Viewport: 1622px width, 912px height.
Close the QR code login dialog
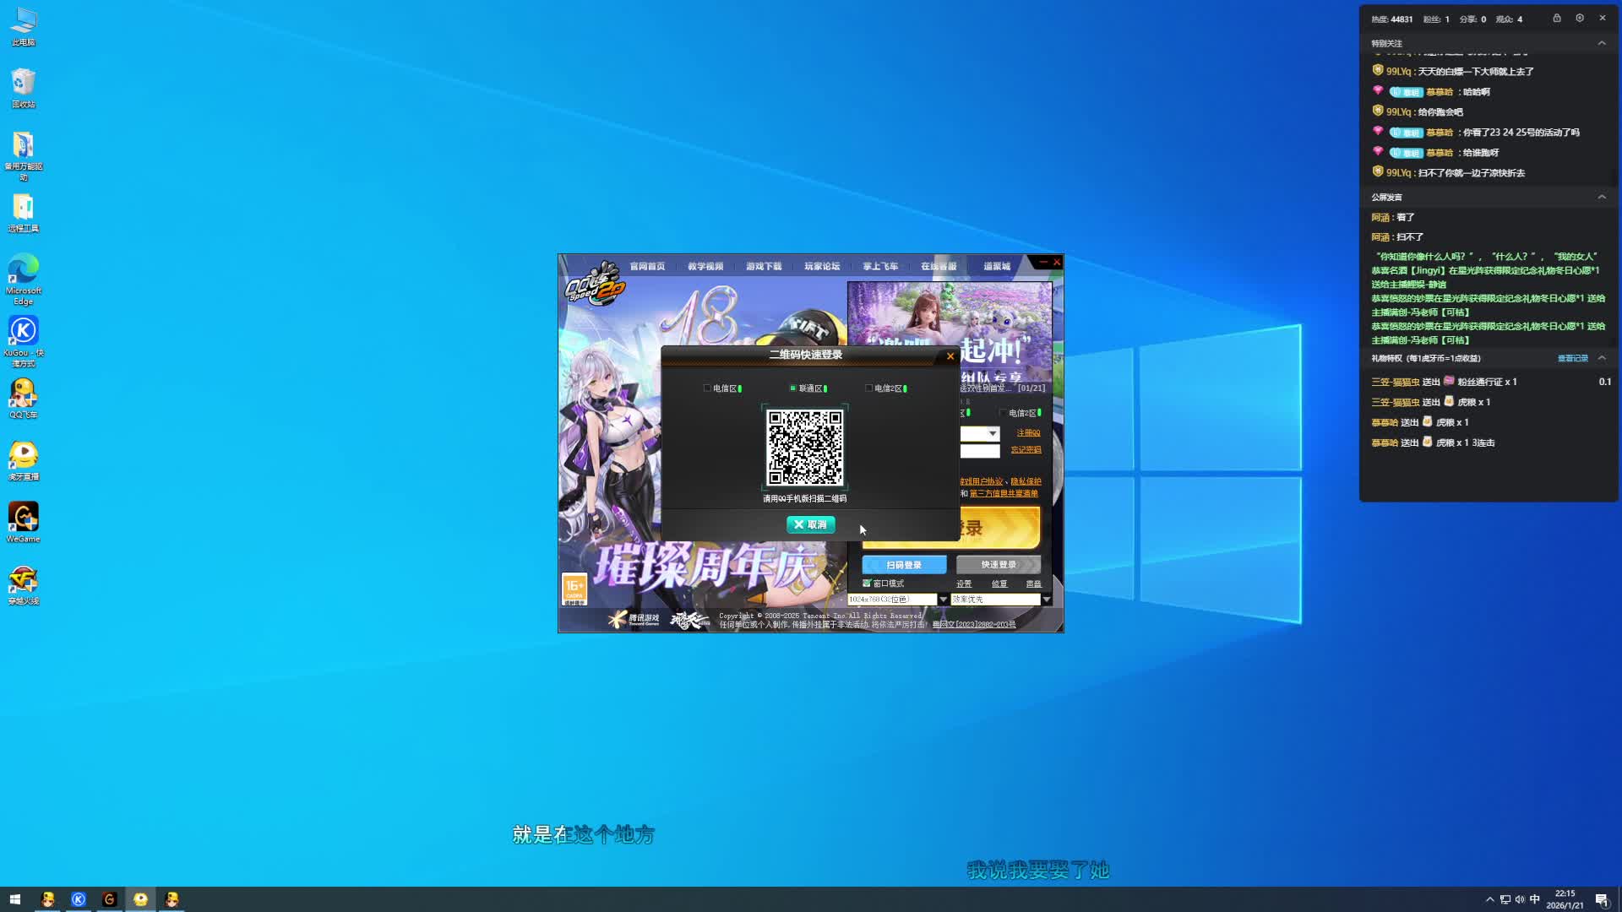[x=950, y=356]
